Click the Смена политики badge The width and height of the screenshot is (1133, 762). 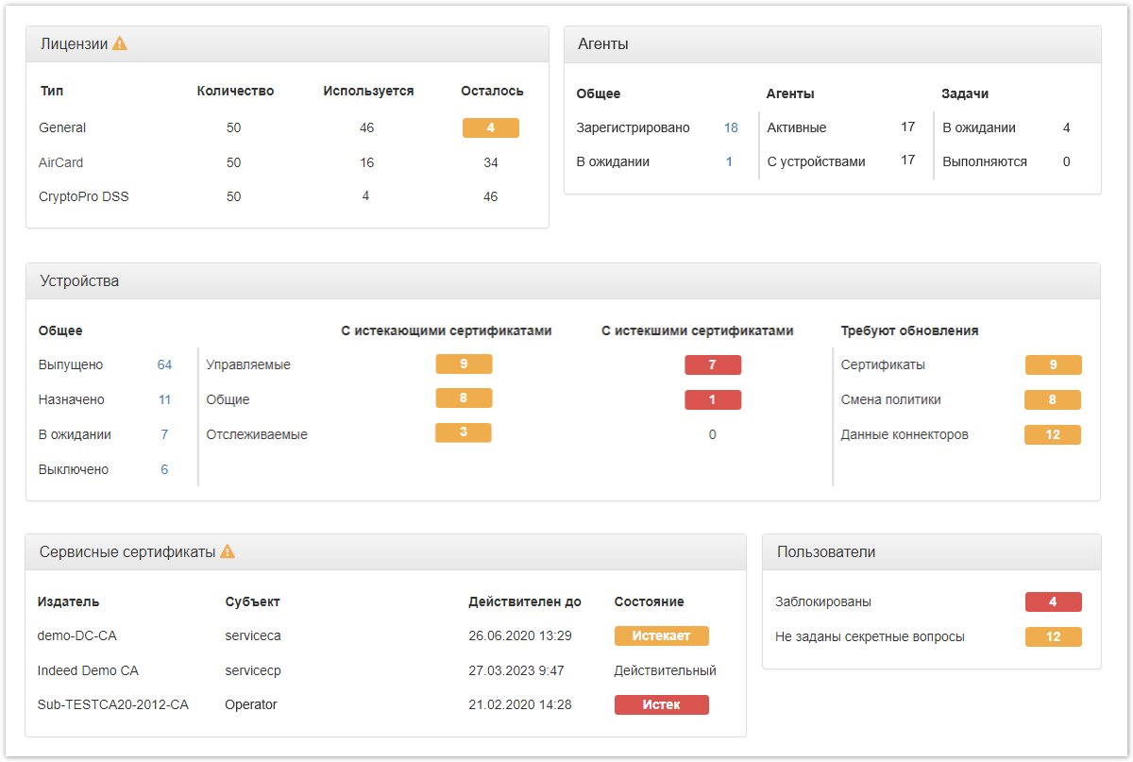1053,399
